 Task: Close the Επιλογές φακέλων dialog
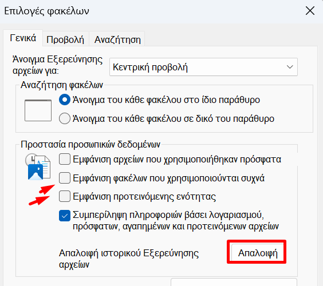pos(310,11)
